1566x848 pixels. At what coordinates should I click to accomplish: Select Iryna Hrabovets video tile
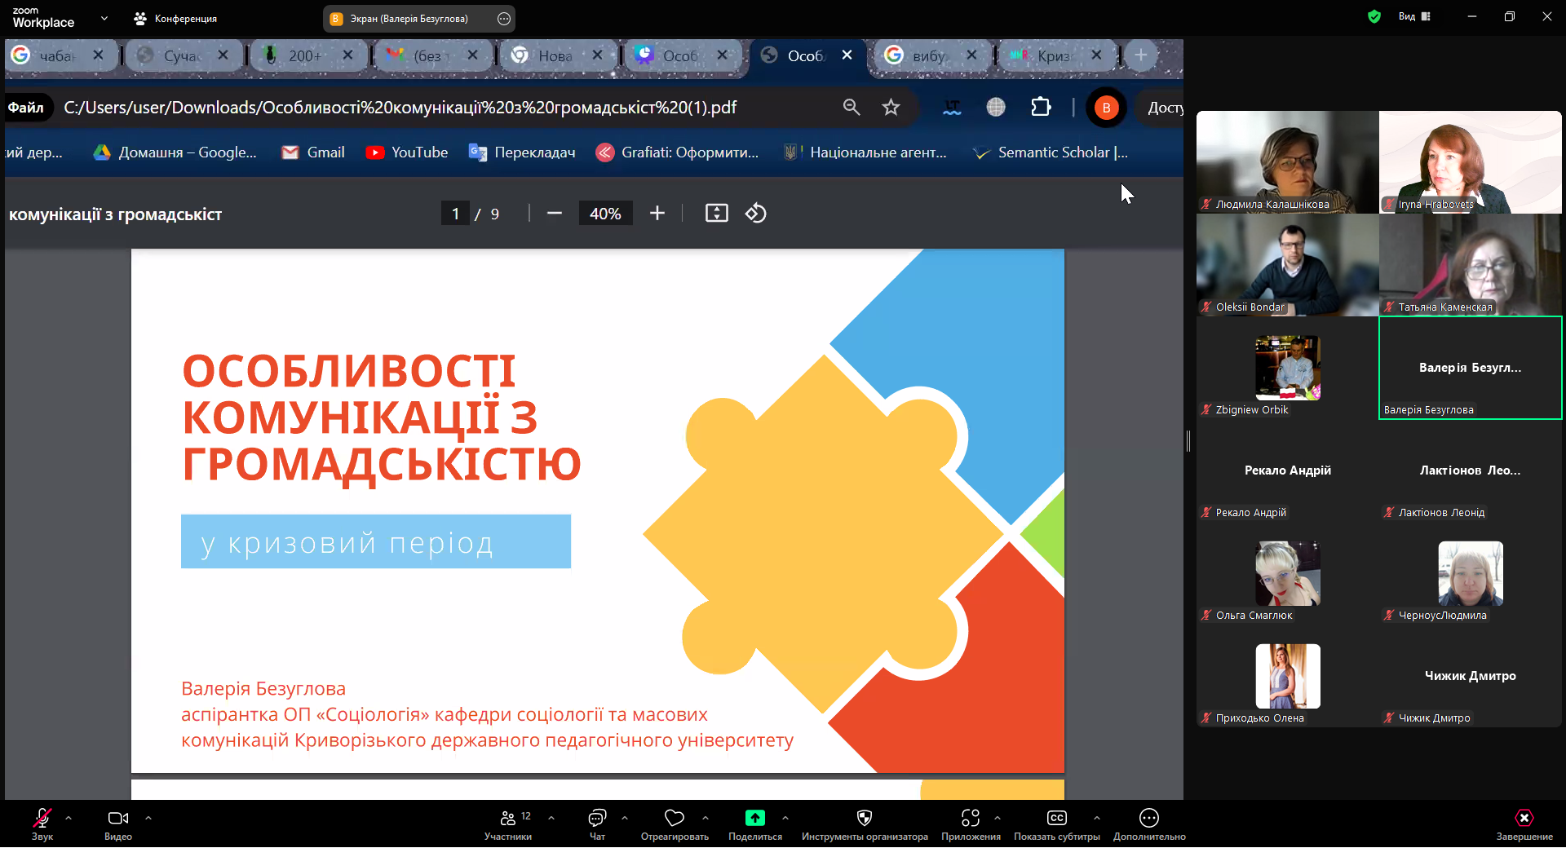[x=1470, y=162]
